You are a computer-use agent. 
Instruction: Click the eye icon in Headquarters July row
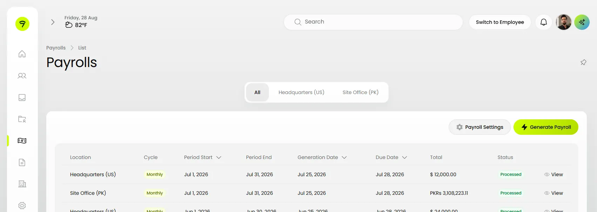(547, 174)
